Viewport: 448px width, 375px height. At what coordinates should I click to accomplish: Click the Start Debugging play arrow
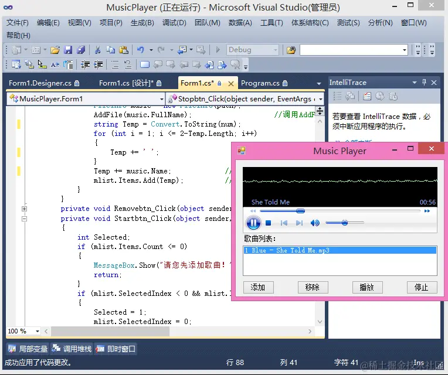218,50
